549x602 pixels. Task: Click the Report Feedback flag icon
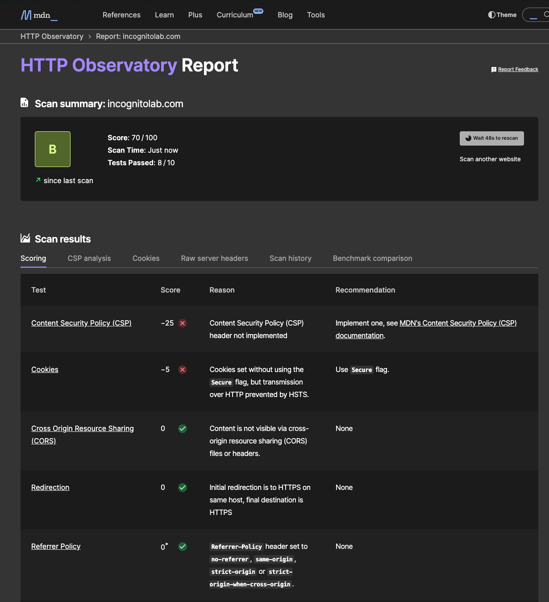coord(494,70)
